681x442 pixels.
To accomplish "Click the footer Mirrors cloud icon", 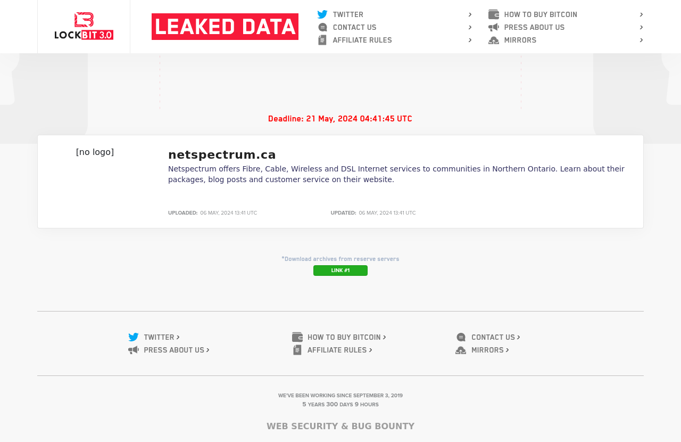I will 461,350.
